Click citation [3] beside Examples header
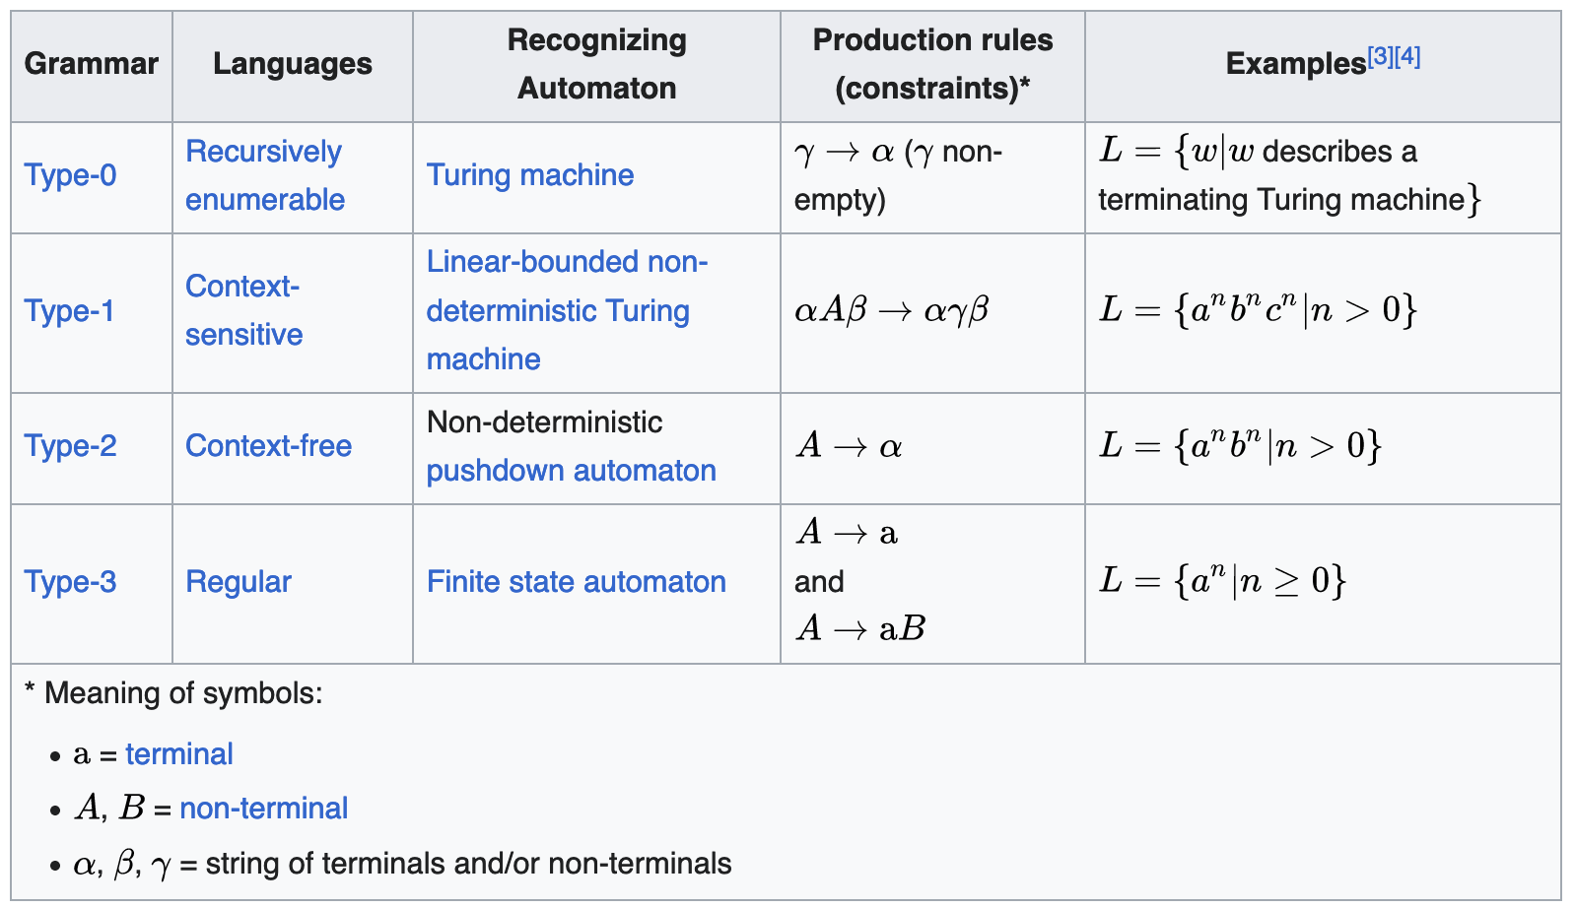This screenshot has width=1575, height=908. (x=1380, y=57)
